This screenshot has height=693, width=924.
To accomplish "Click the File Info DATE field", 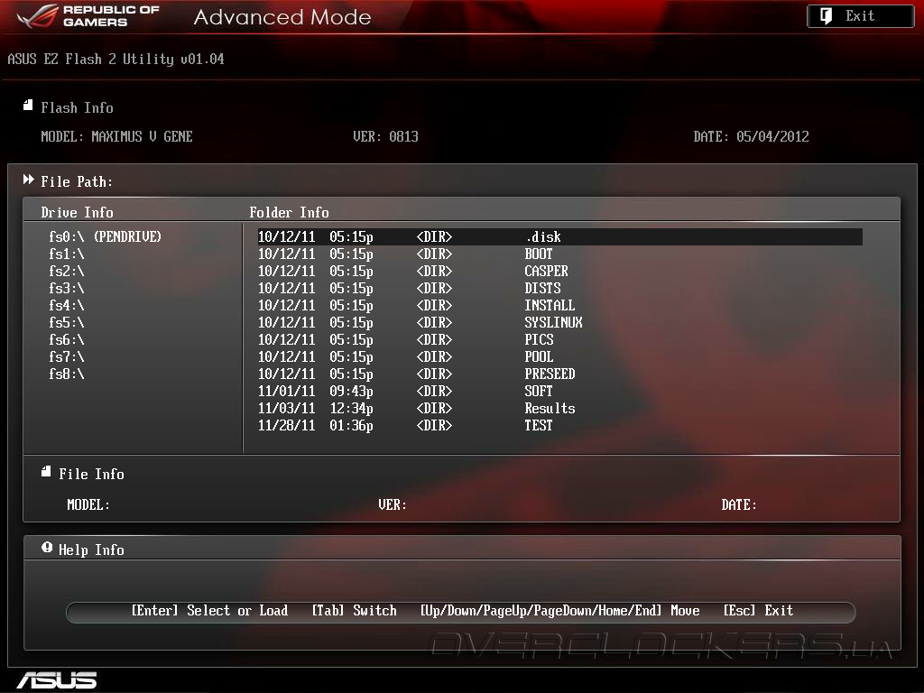I will (739, 505).
